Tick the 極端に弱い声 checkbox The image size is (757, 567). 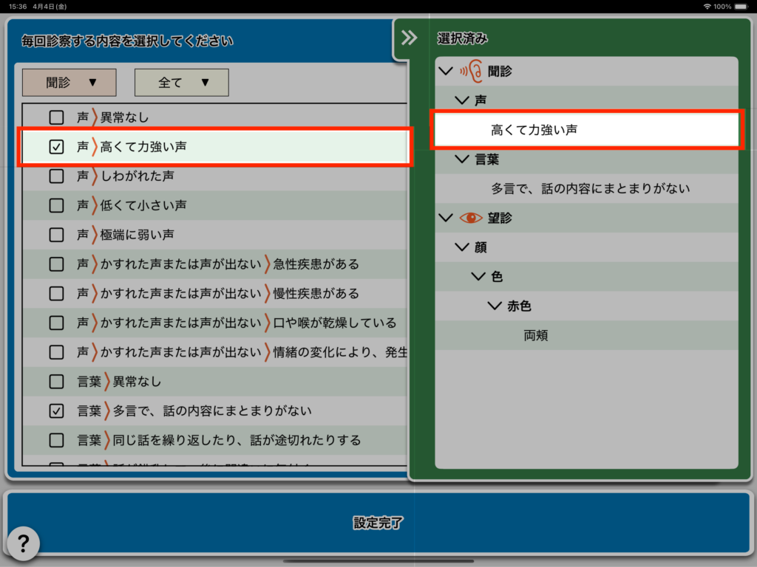pyautogui.click(x=56, y=235)
